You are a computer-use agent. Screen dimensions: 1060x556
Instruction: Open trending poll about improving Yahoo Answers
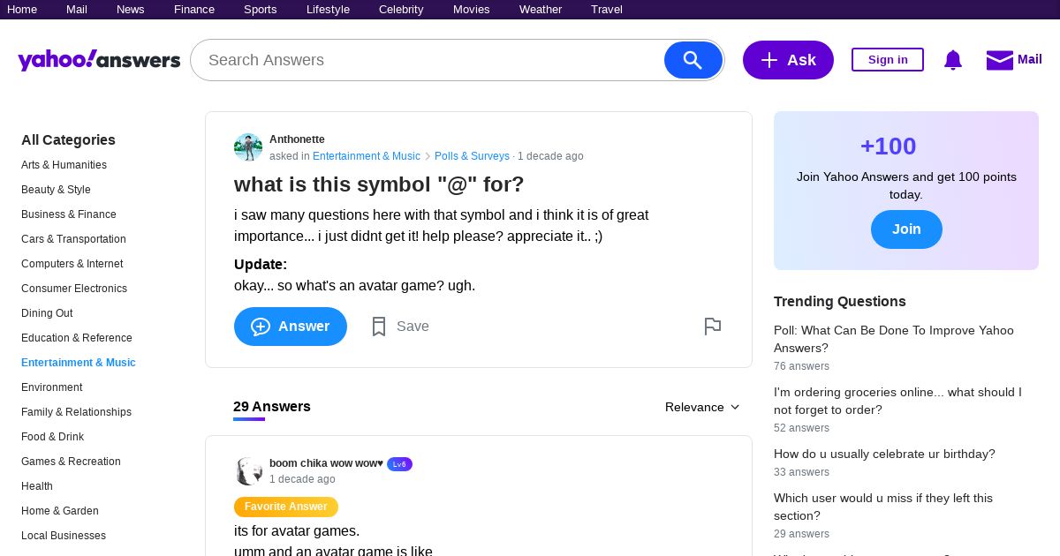(x=894, y=339)
